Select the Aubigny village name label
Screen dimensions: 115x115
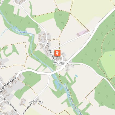[x=61, y=62]
